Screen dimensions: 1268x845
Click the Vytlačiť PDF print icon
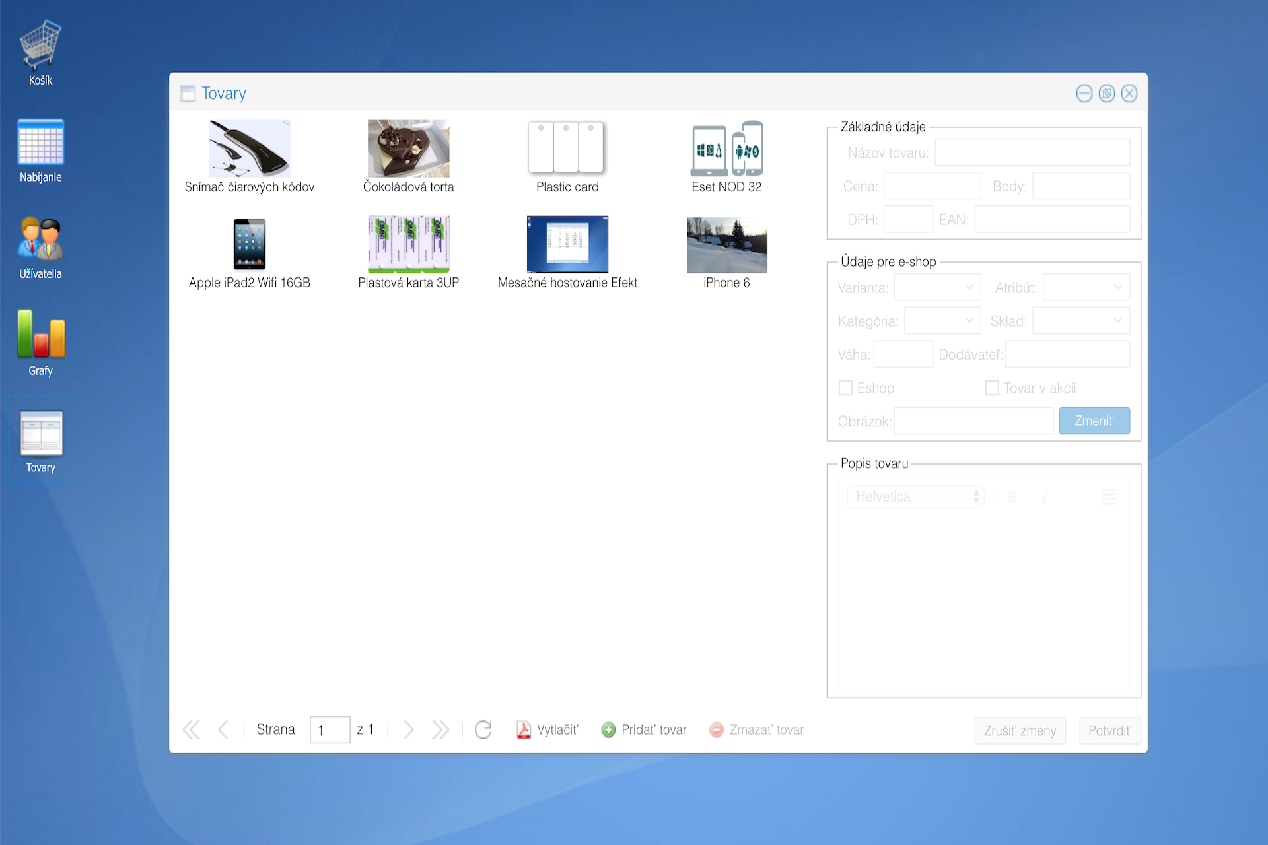click(x=524, y=729)
